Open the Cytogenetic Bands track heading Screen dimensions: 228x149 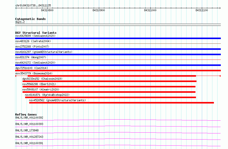(x=30, y=19)
